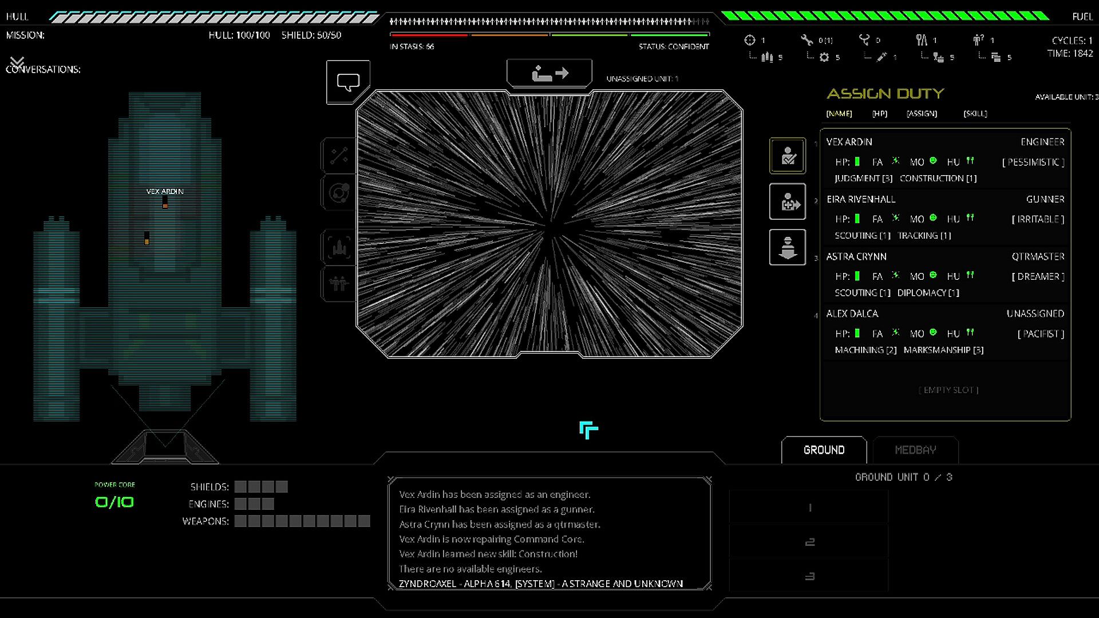Viewport: 1099px width, 618px height.
Task: Open the crew members panel icon
Action: click(x=339, y=283)
